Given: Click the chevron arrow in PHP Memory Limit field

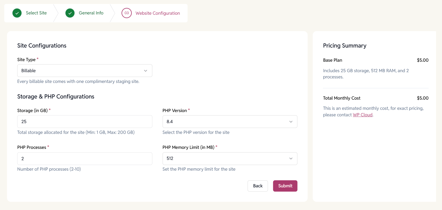Looking at the screenshot, I should (291, 158).
